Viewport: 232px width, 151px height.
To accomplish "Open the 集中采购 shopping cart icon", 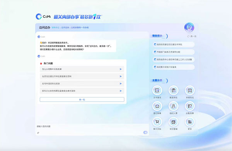I will 157,122.
